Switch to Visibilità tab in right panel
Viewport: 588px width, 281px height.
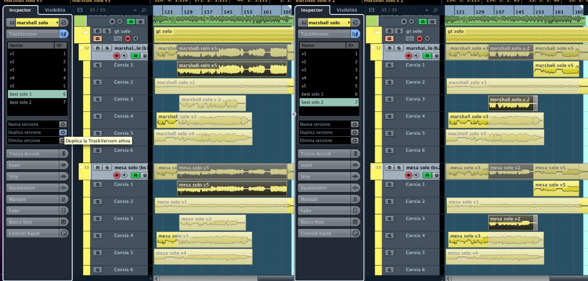pos(347,10)
